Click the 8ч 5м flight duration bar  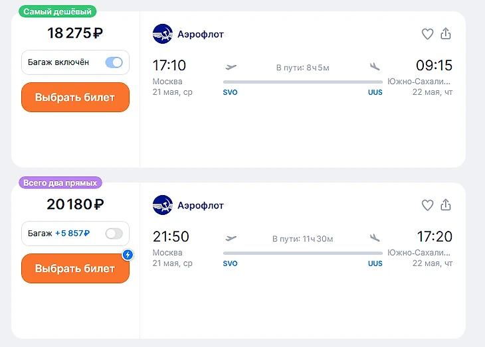pyautogui.click(x=303, y=82)
